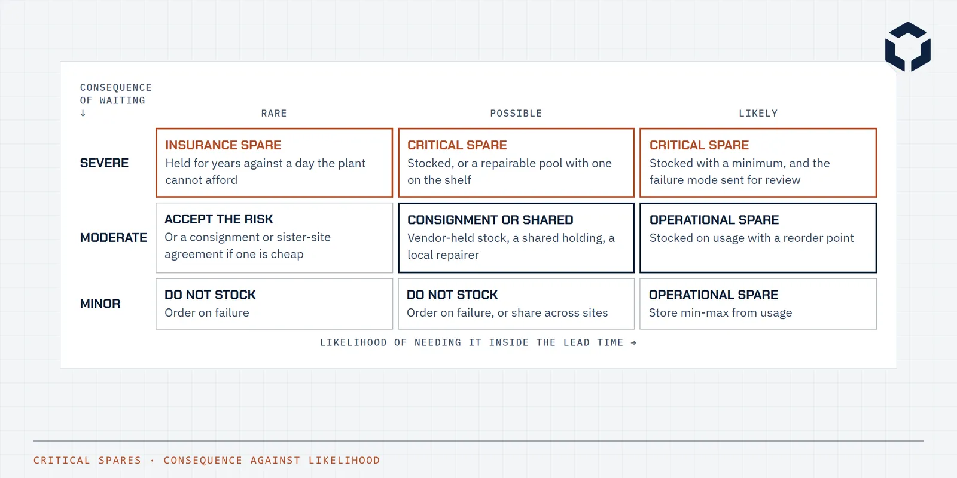Image resolution: width=957 pixels, height=478 pixels.
Task: Select CRITICAL SPARE heading above 'repairable pool' text
Action: point(457,145)
